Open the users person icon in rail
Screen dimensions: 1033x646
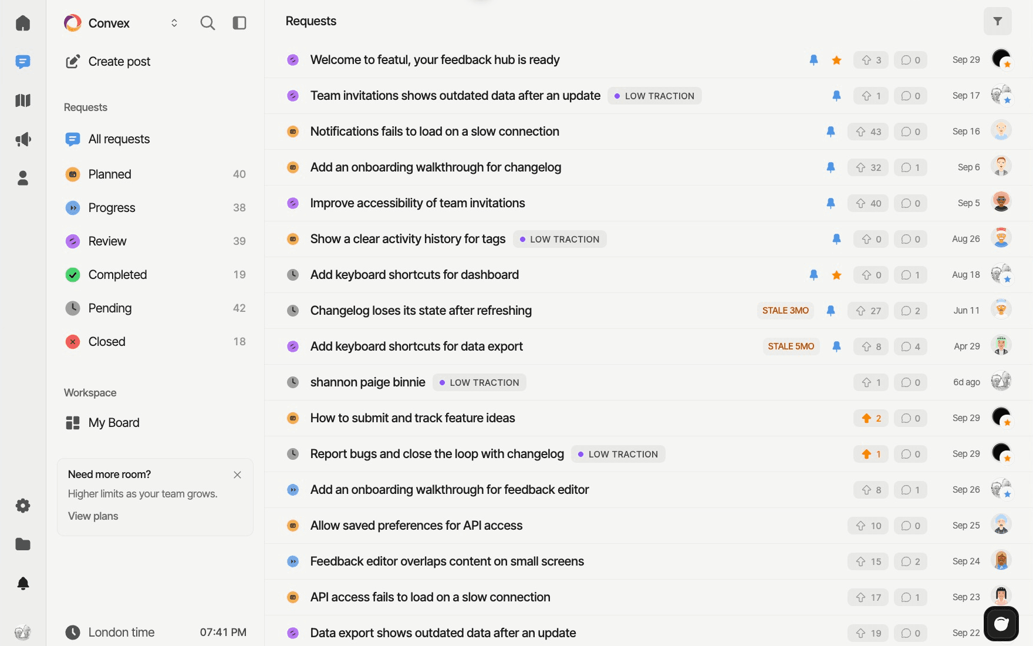point(23,178)
